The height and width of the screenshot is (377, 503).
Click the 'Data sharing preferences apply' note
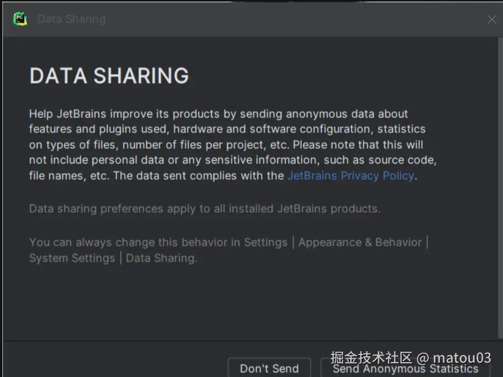tap(204, 209)
